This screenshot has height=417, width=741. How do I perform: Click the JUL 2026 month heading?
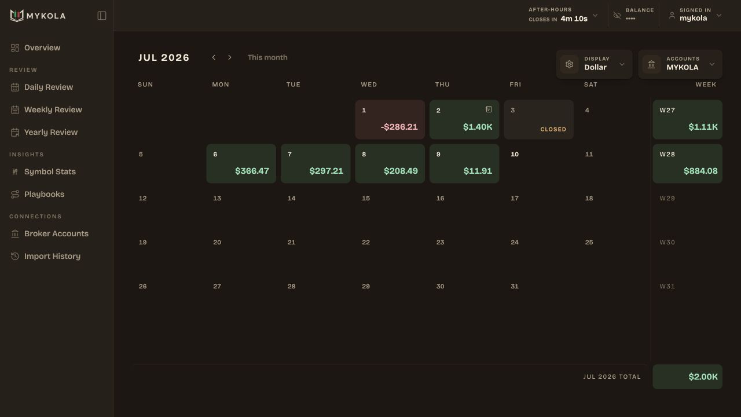pyautogui.click(x=164, y=57)
